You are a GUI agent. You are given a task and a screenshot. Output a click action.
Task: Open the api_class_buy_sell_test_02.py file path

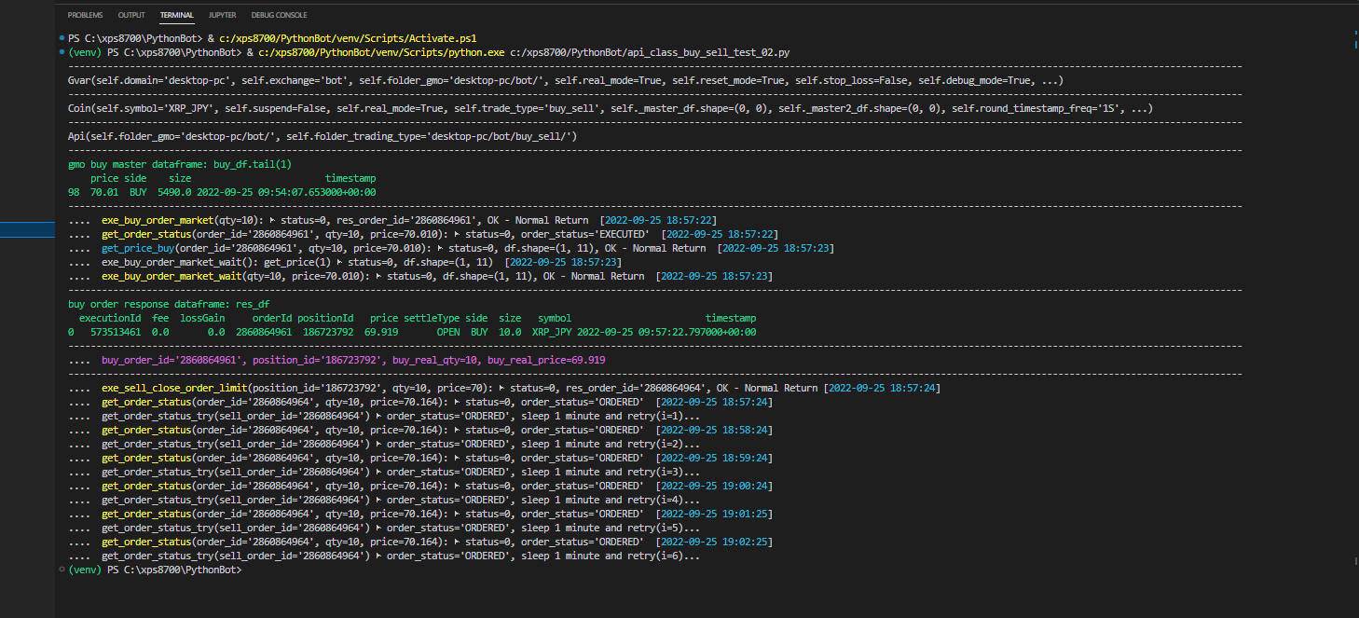[x=651, y=52]
